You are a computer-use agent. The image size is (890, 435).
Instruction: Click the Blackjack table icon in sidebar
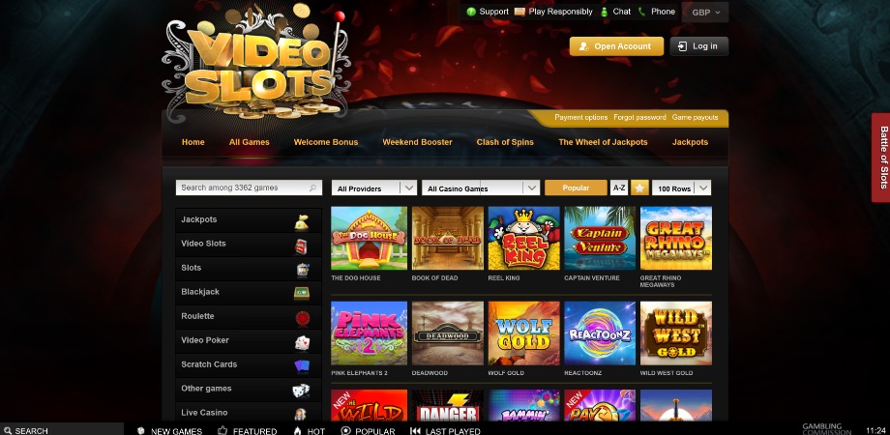pos(302,293)
